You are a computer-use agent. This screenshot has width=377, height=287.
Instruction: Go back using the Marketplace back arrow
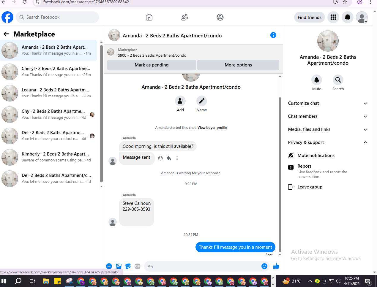coord(6,34)
